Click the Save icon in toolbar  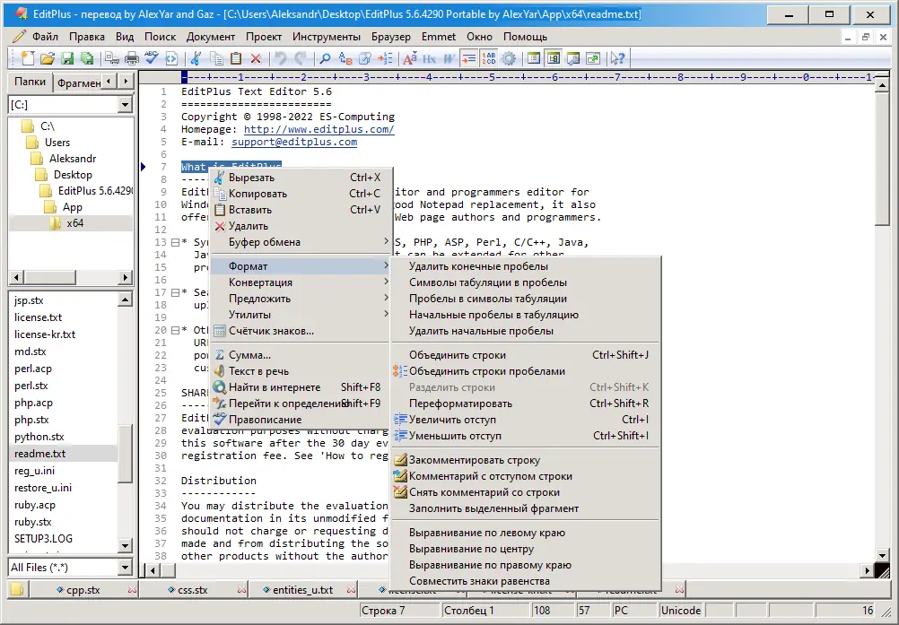[x=67, y=59]
